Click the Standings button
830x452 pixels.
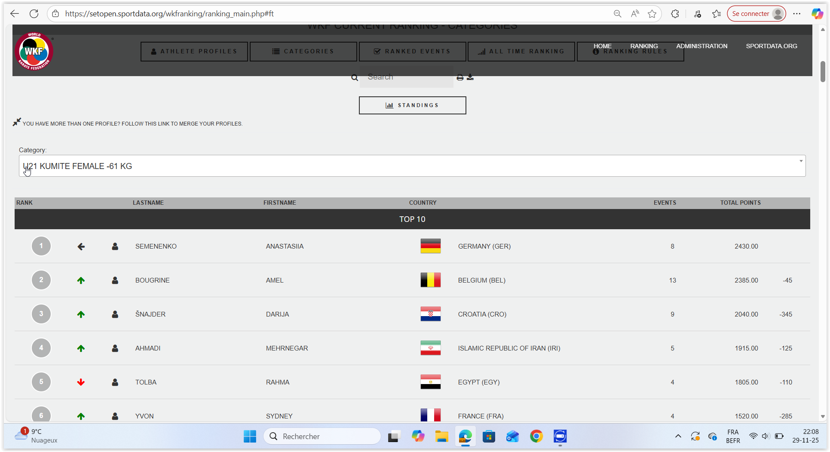pyautogui.click(x=412, y=105)
